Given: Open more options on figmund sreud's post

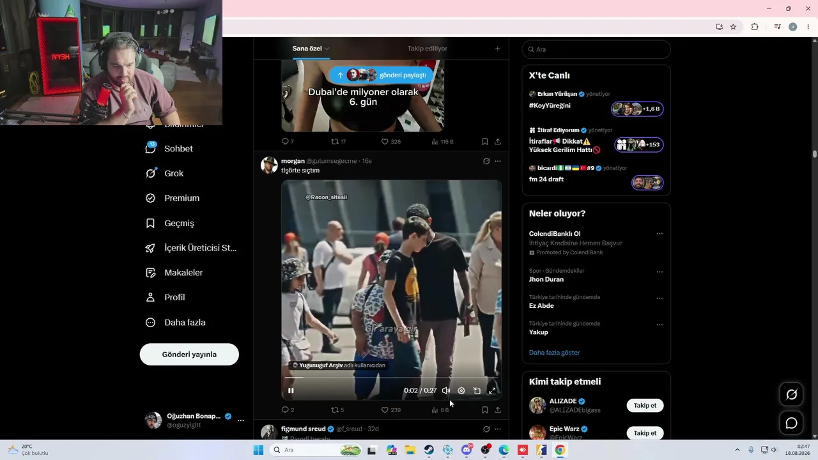Looking at the screenshot, I should click(498, 429).
